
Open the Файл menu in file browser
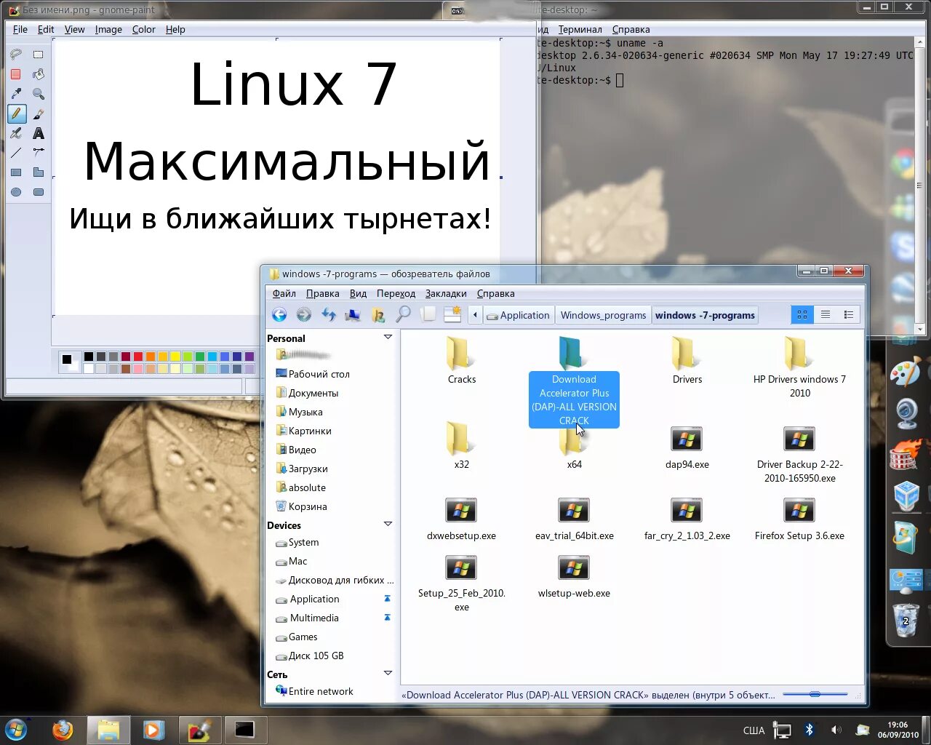[x=284, y=293]
